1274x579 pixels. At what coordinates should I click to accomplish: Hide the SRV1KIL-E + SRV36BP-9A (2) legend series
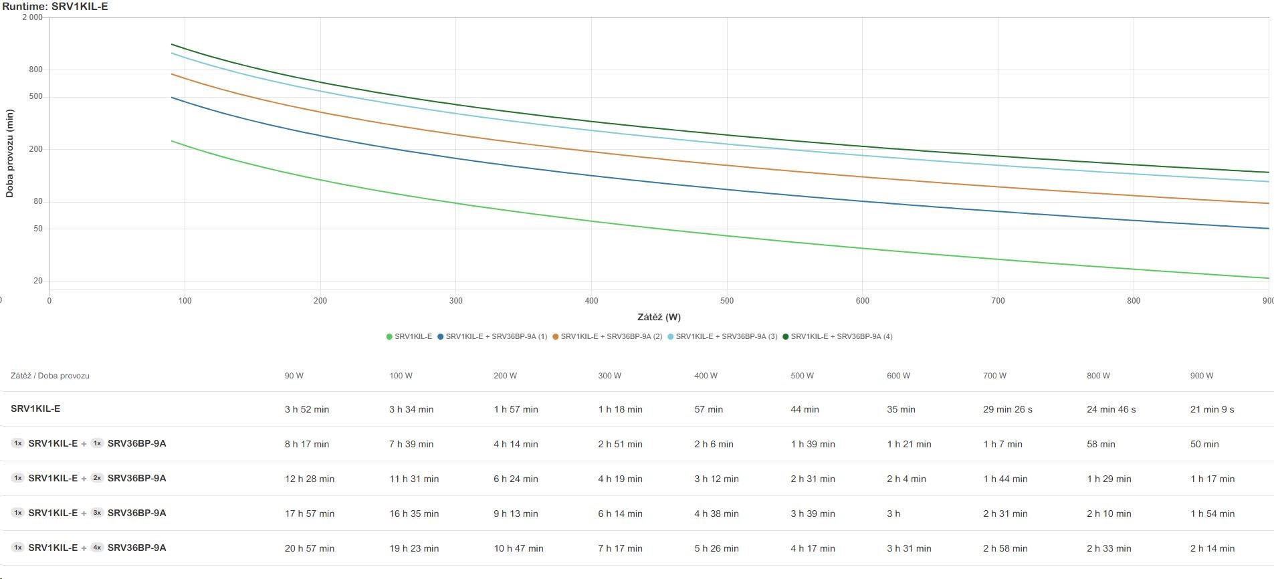[611, 336]
